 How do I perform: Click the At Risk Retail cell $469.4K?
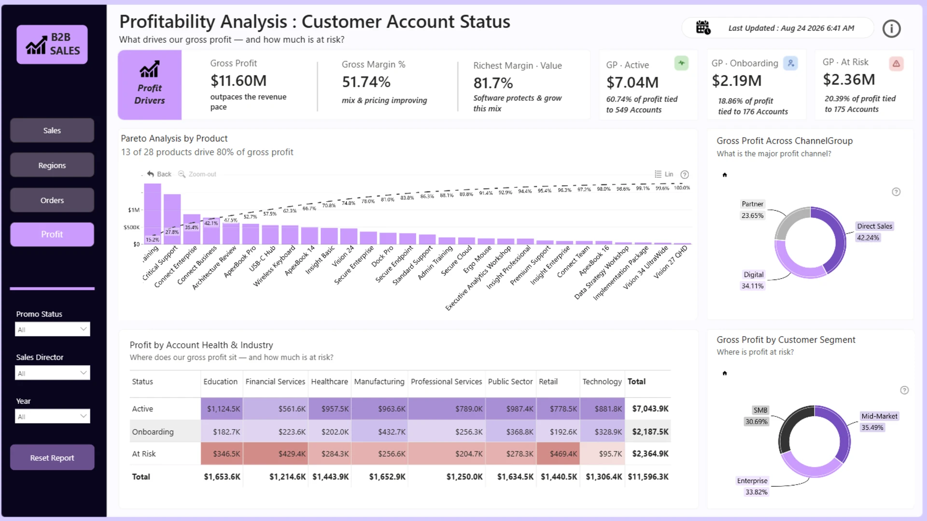pyautogui.click(x=558, y=454)
